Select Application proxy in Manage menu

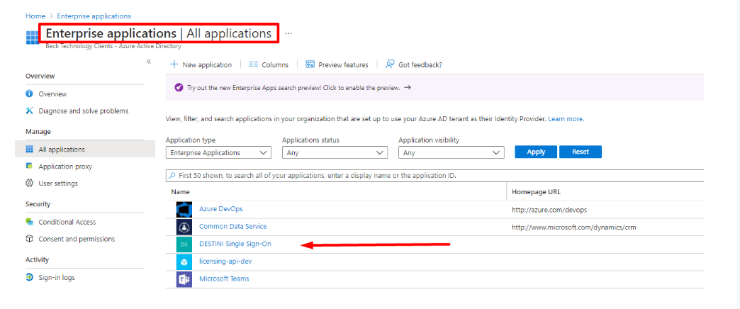[65, 167]
